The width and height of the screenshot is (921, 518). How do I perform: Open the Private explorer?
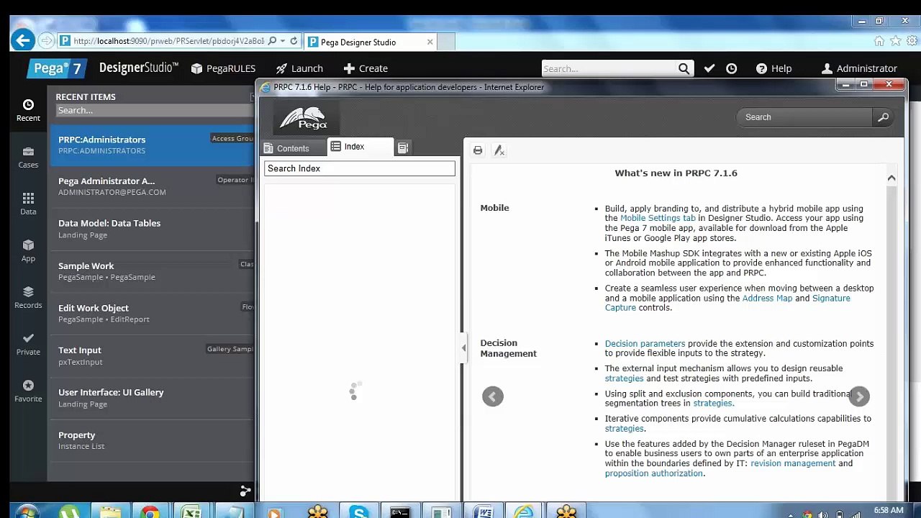point(28,344)
